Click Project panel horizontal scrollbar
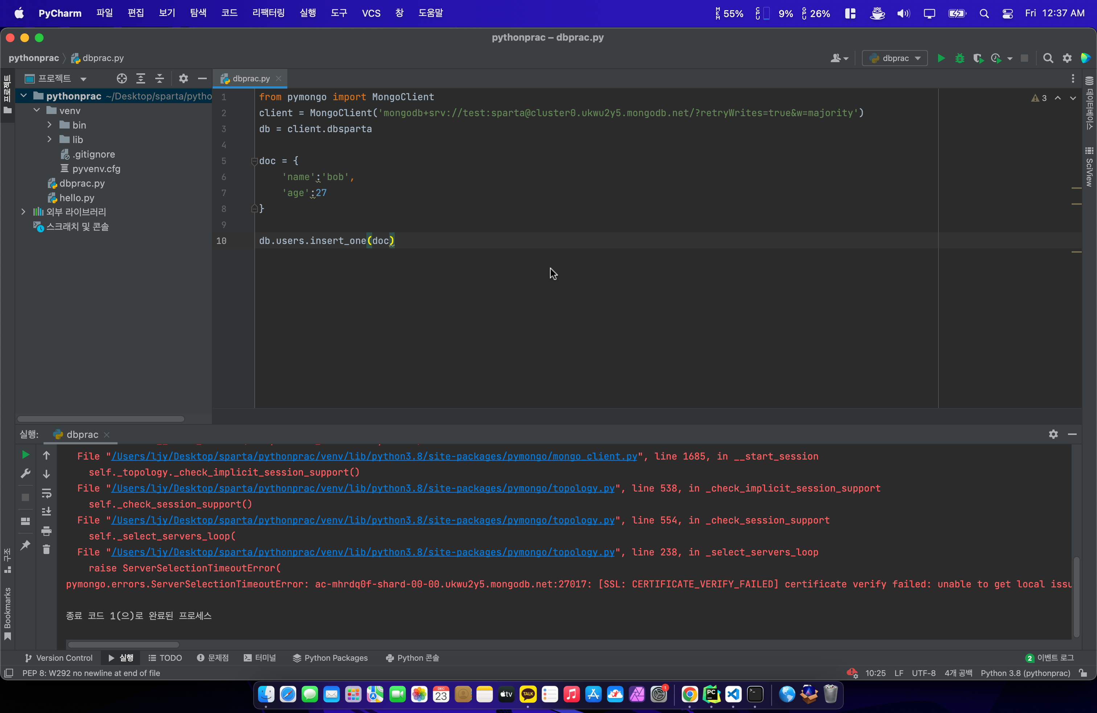The image size is (1097, 713). tap(100, 419)
